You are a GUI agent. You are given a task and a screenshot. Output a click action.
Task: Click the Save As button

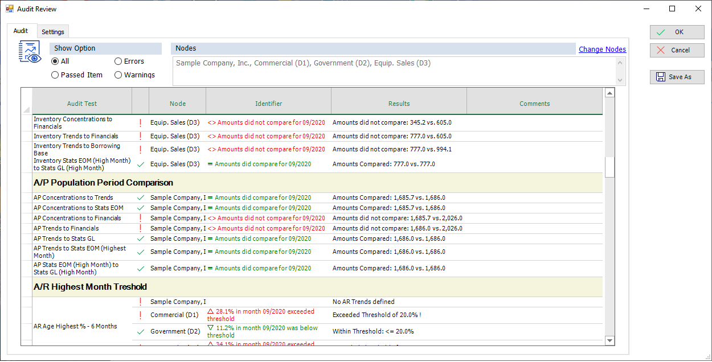677,77
